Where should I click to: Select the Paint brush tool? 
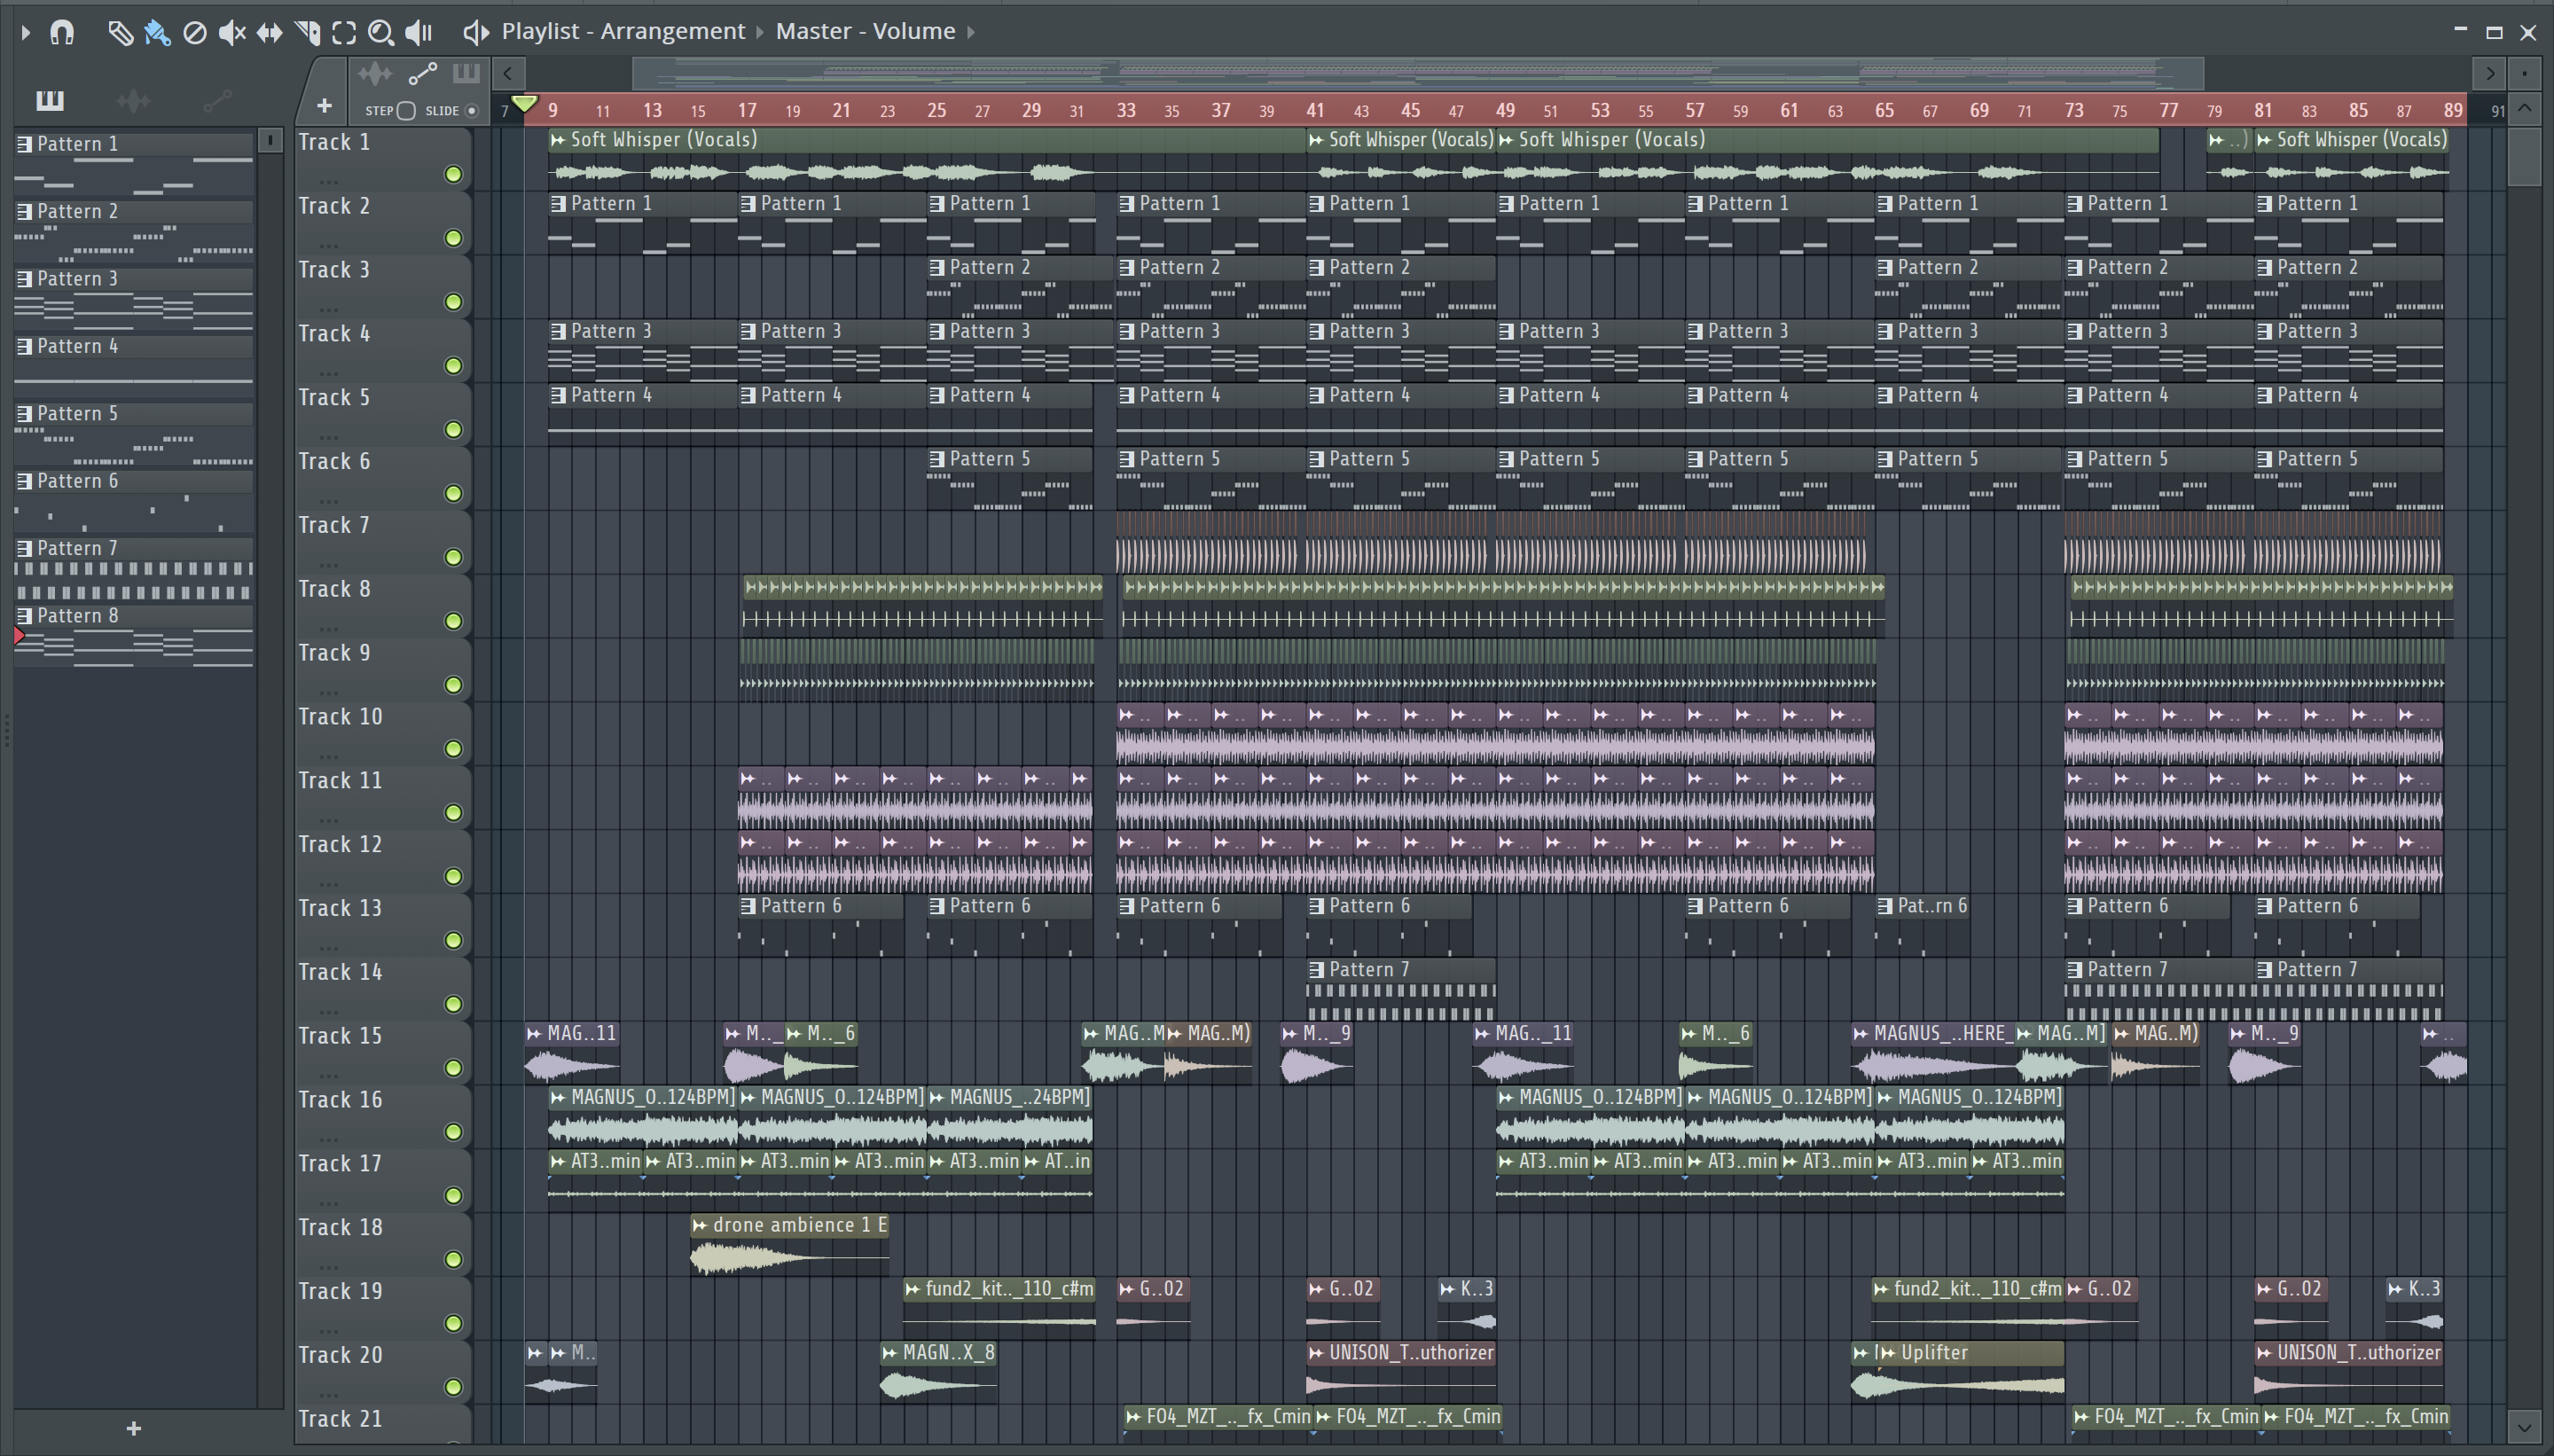click(x=157, y=33)
